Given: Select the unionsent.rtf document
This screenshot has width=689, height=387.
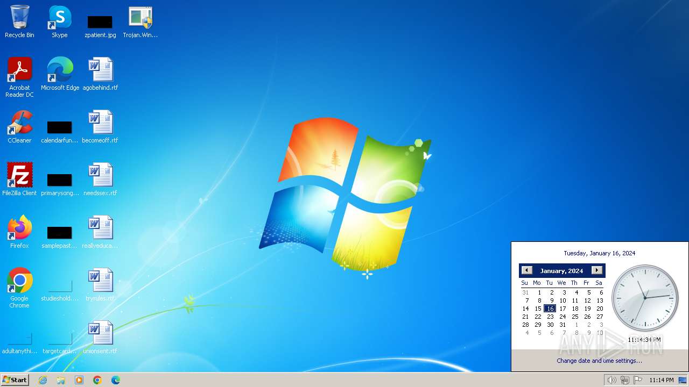Looking at the screenshot, I should point(100,337).
